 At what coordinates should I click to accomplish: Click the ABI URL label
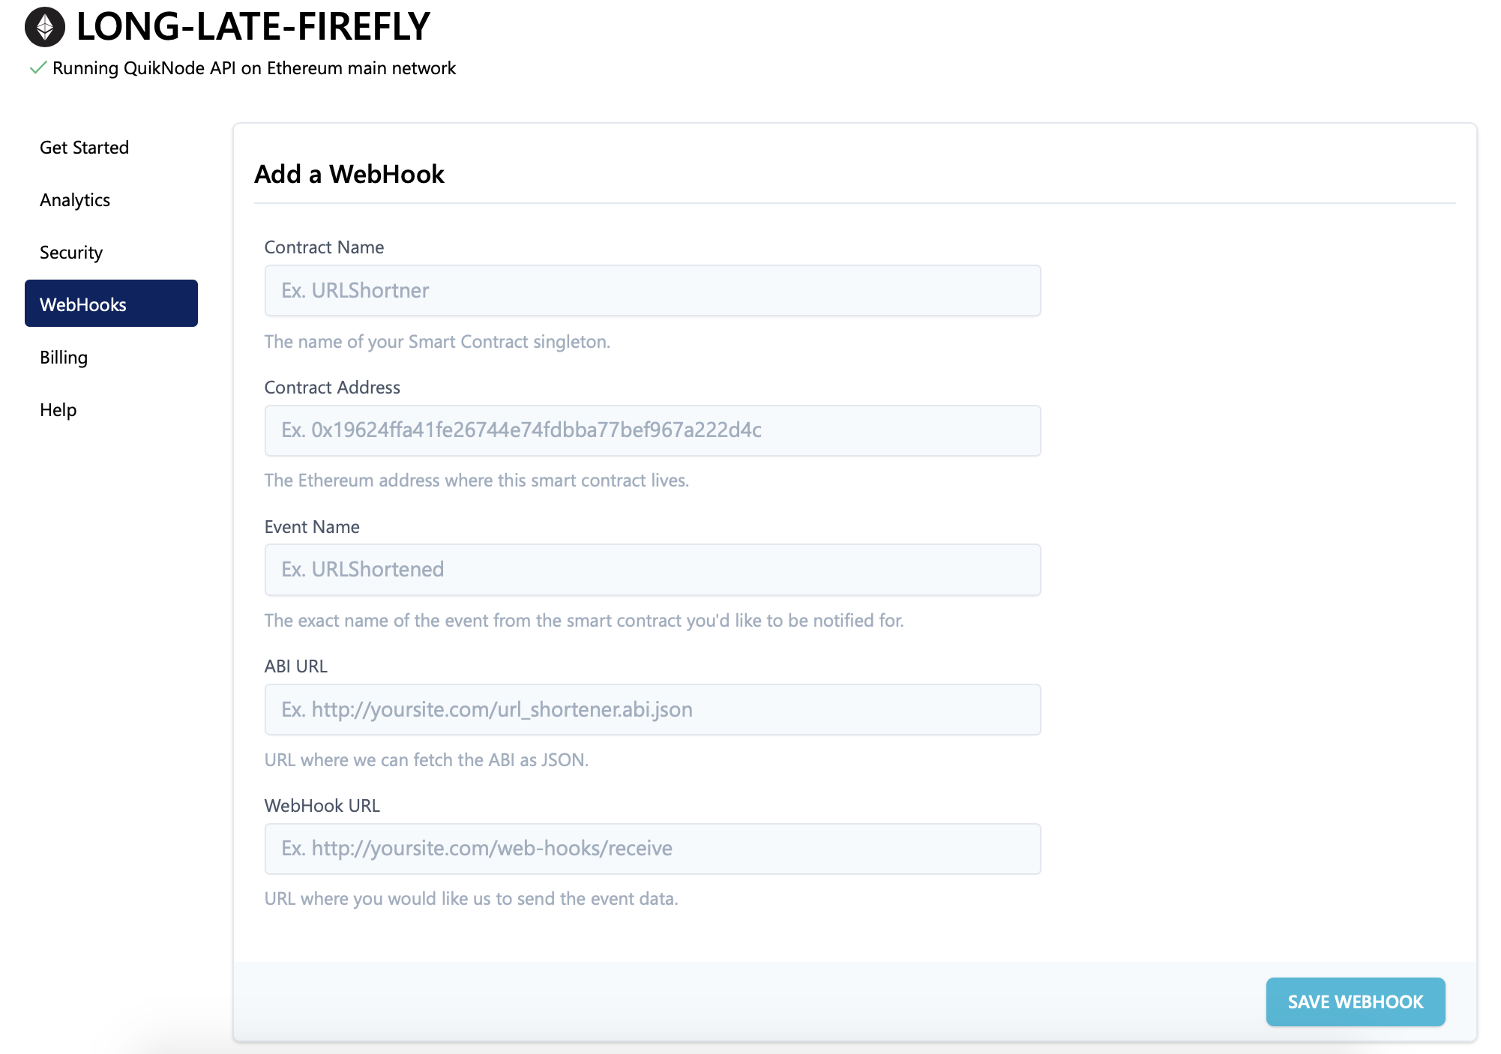296,666
